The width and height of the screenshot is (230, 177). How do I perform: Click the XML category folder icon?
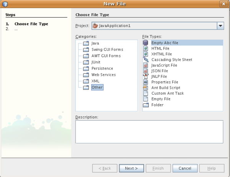(86, 81)
